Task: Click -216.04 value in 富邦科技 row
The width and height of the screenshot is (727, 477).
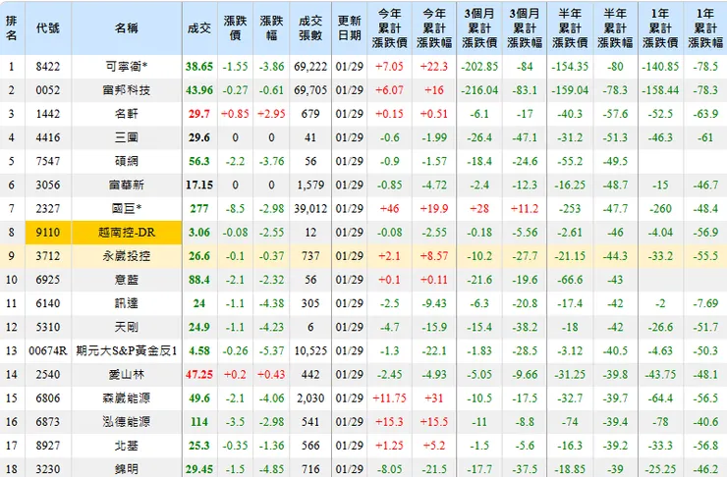Action: [479, 90]
